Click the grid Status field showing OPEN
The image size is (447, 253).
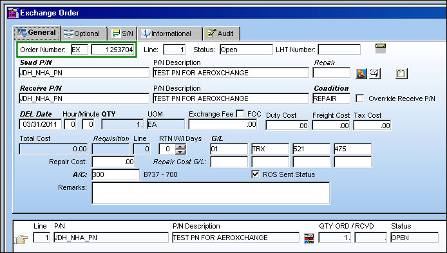pos(415,238)
